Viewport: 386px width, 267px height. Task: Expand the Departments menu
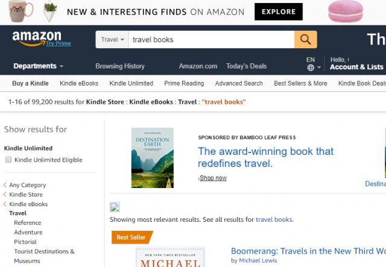click(x=38, y=66)
